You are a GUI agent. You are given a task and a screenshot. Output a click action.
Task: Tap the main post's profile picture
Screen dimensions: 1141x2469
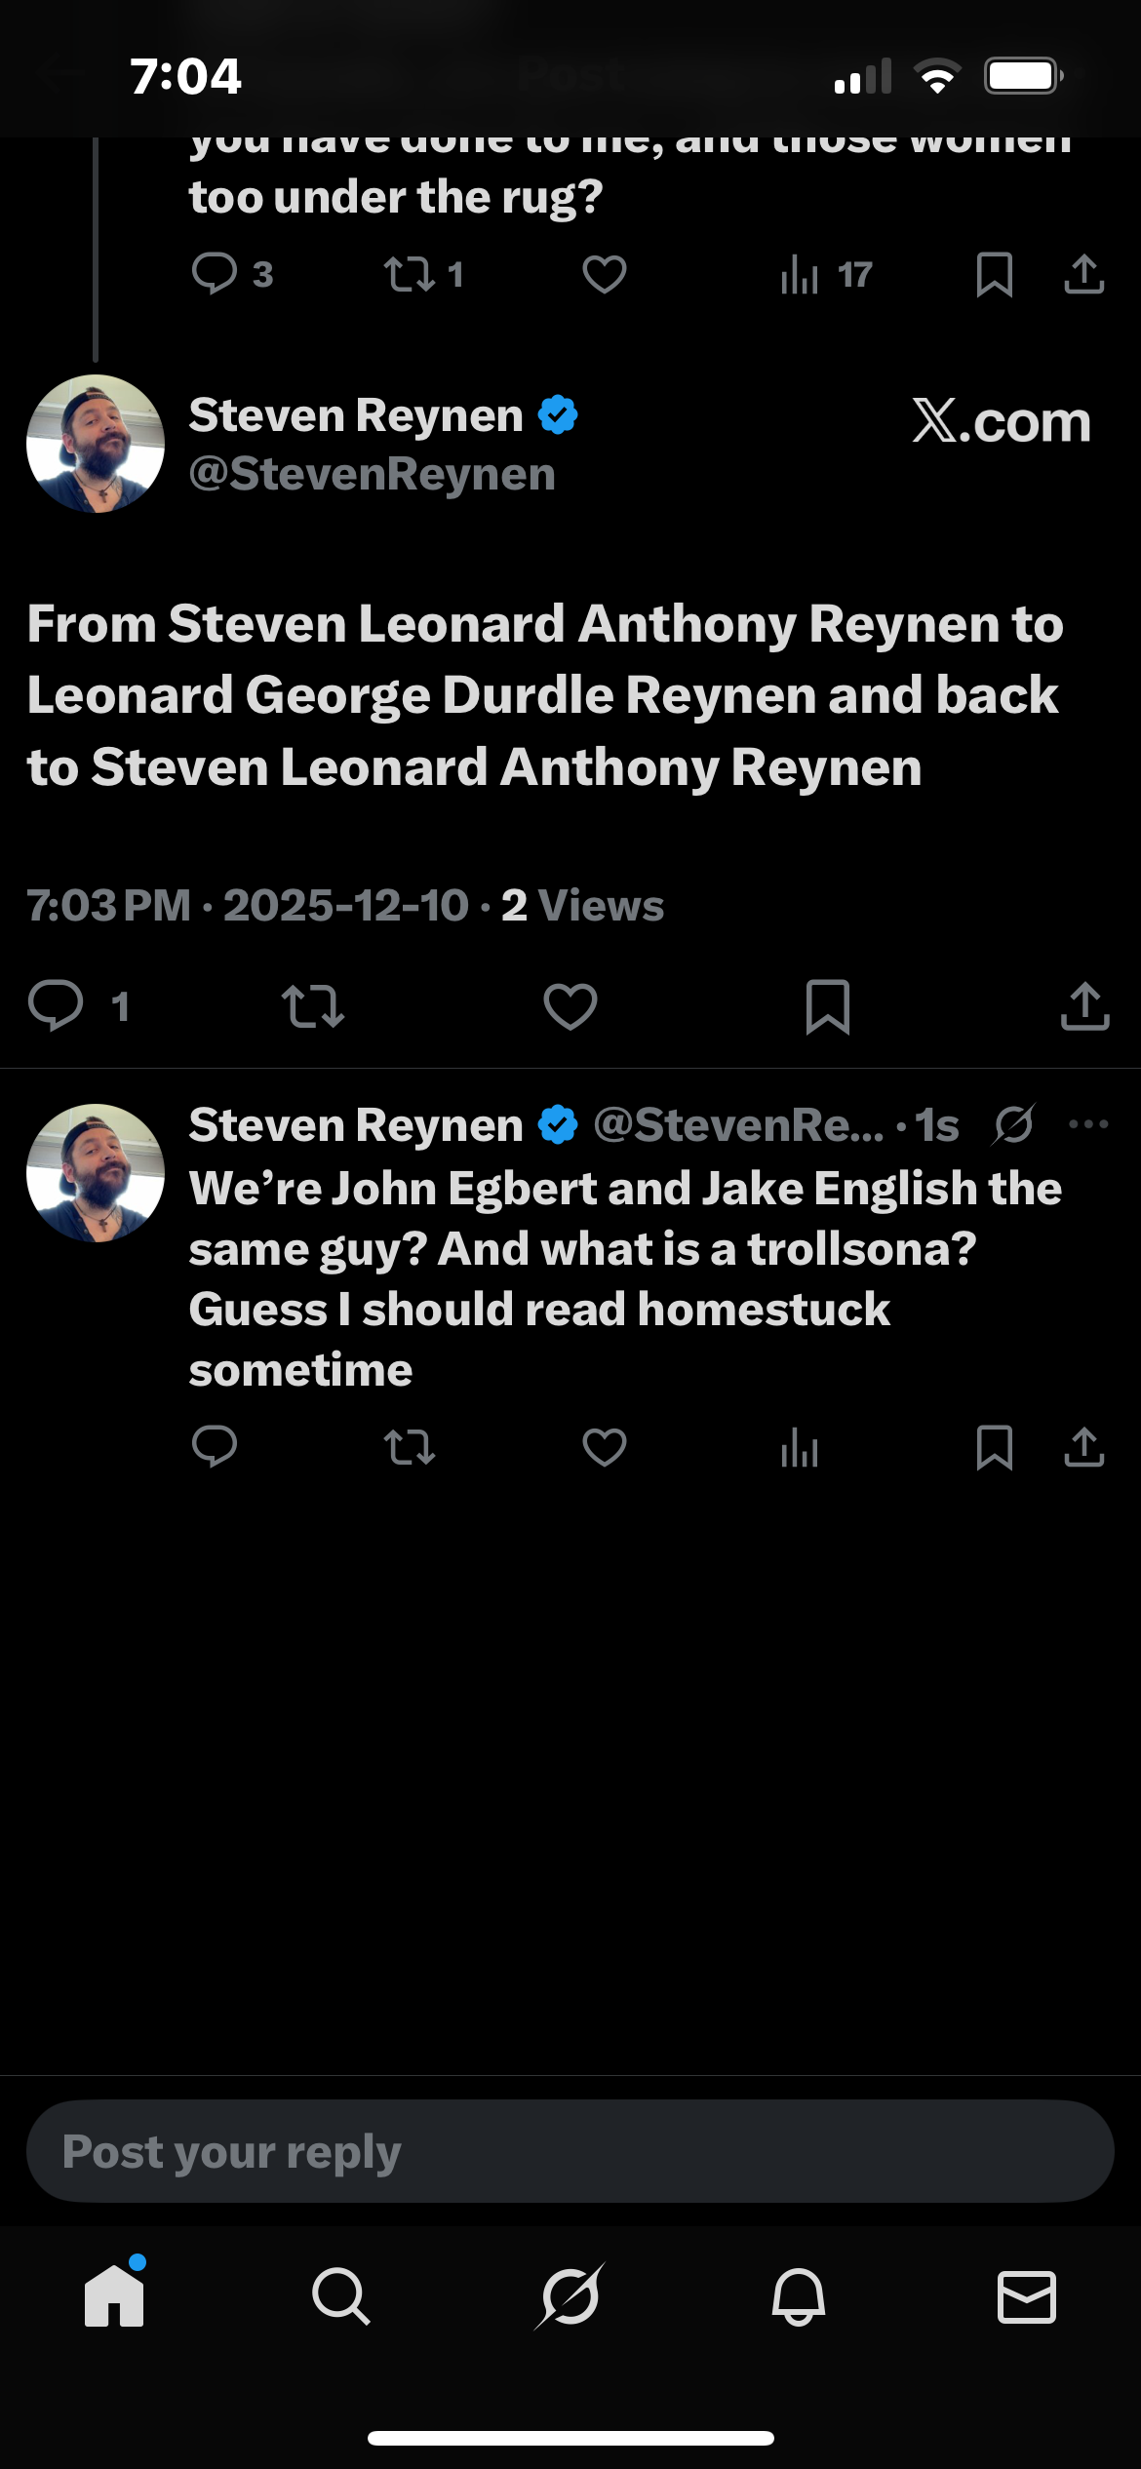click(x=96, y=444)
